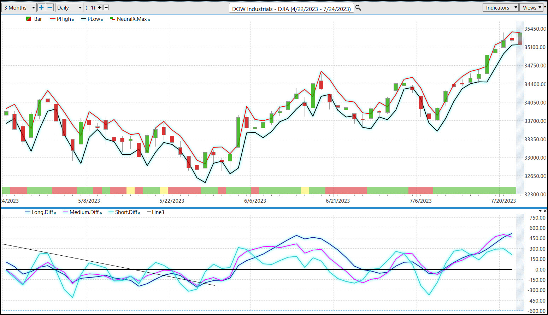
Task: Open the Indicators dropdown menu
Action: (500, 7)
